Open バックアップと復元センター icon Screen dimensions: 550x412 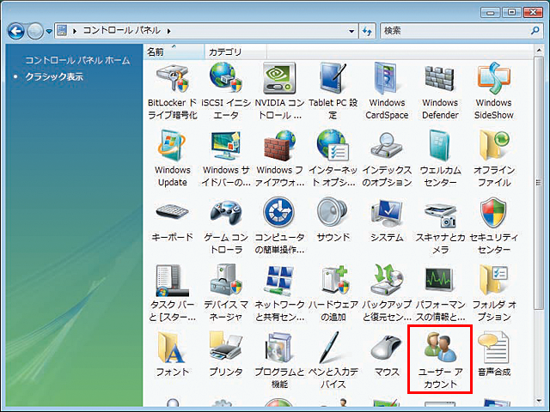(x=387, y=293)
